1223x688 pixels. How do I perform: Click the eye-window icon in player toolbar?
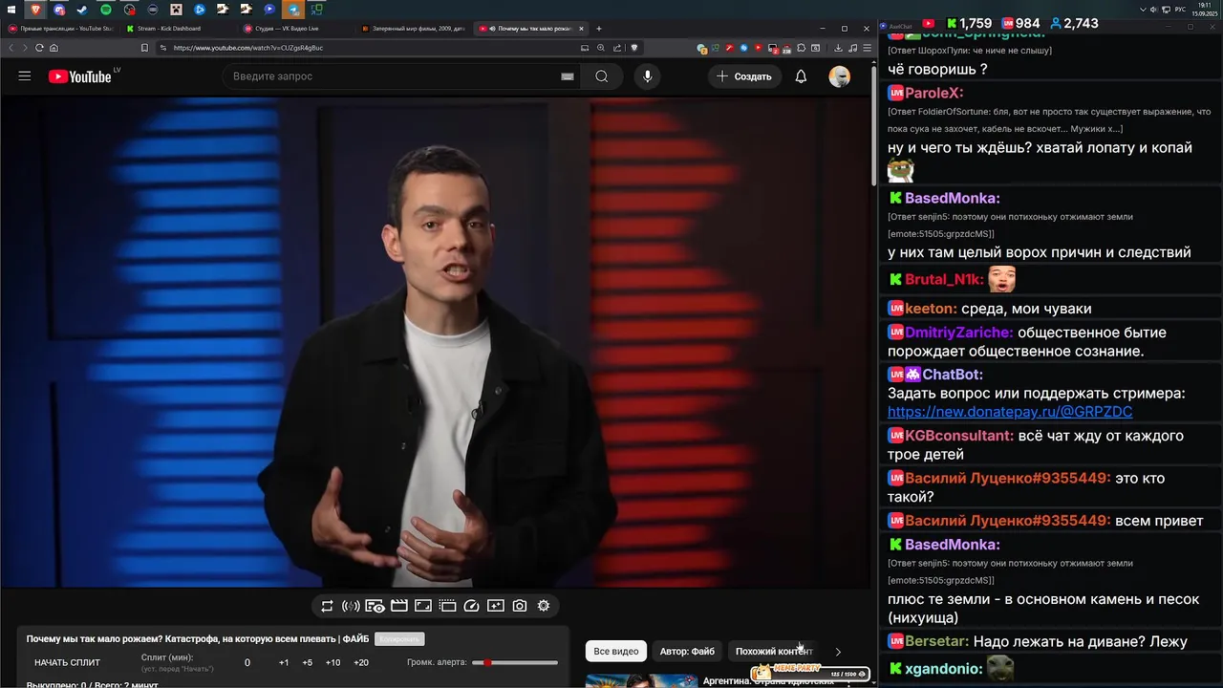[375, 606]
